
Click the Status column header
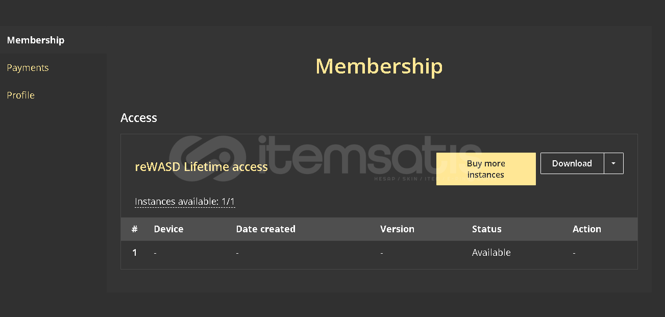point(486,229)
